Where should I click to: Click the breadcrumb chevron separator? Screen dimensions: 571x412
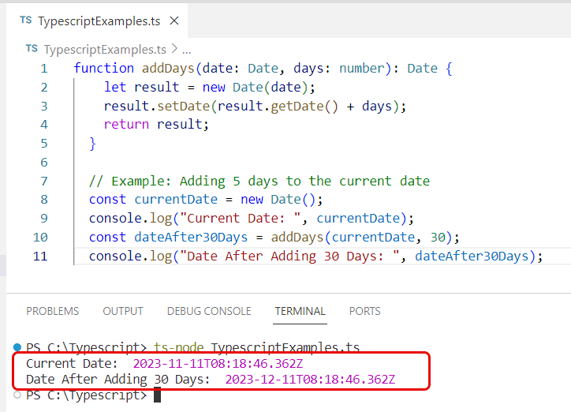click(174, 48)
